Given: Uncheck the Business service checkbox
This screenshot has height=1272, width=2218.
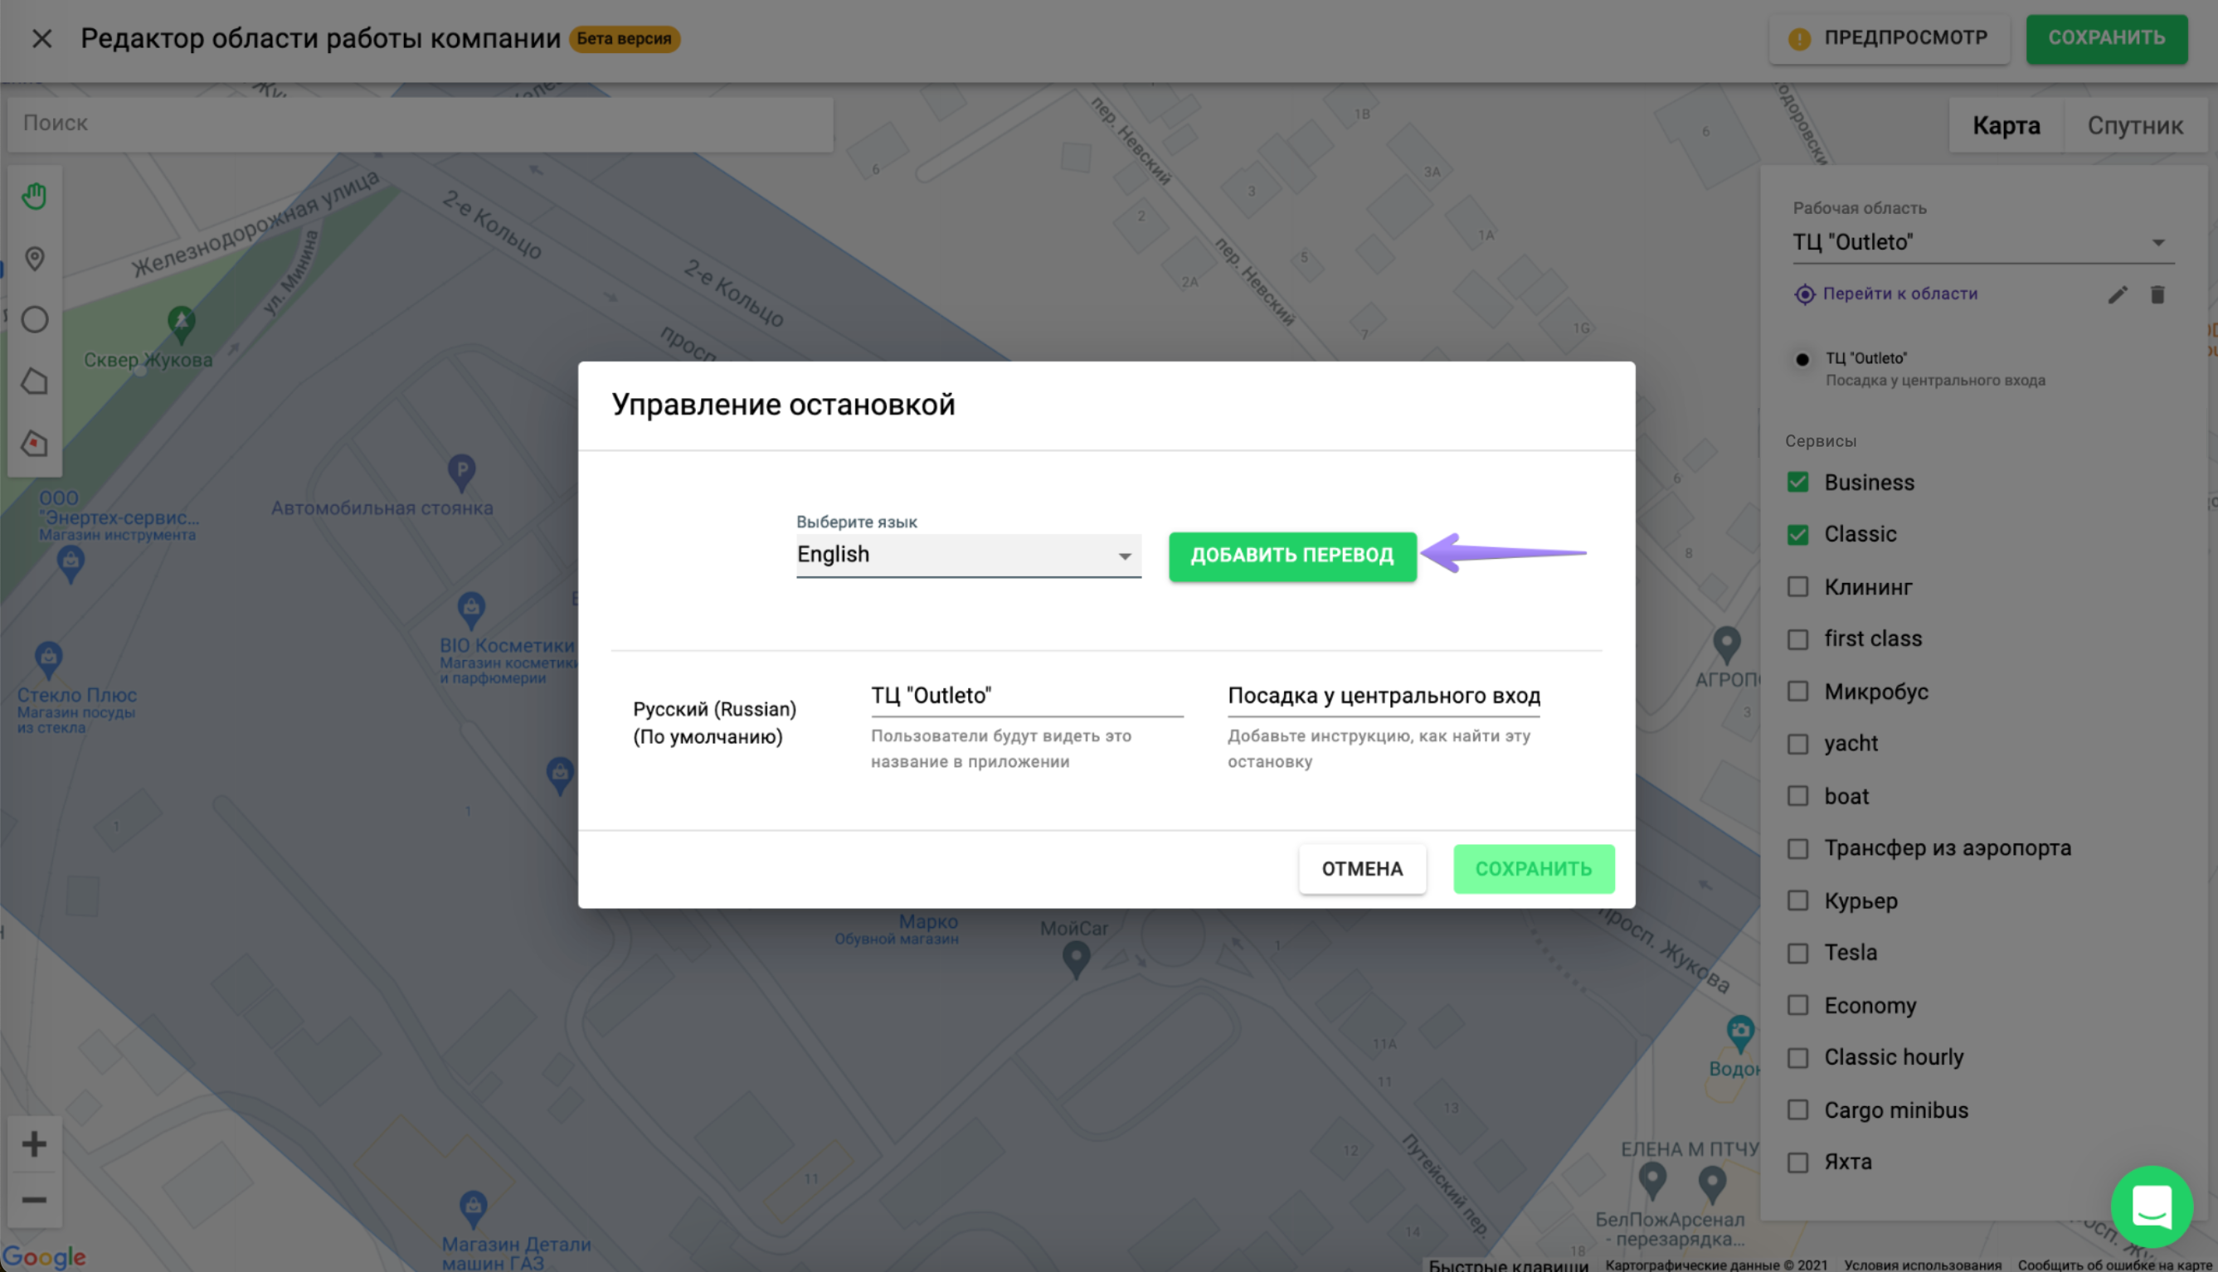Looking at the screenshot, I should 1797,483.
